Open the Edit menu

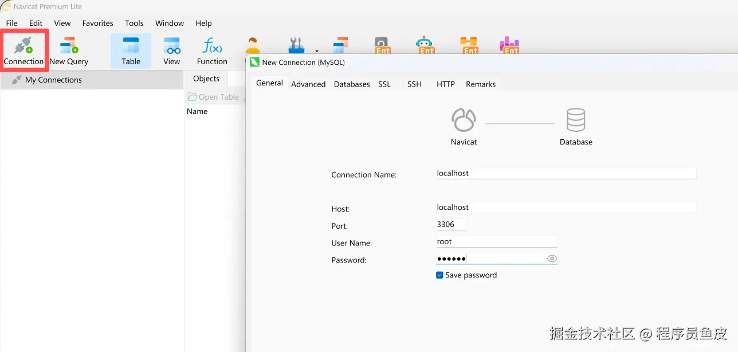tap(36, 23)
